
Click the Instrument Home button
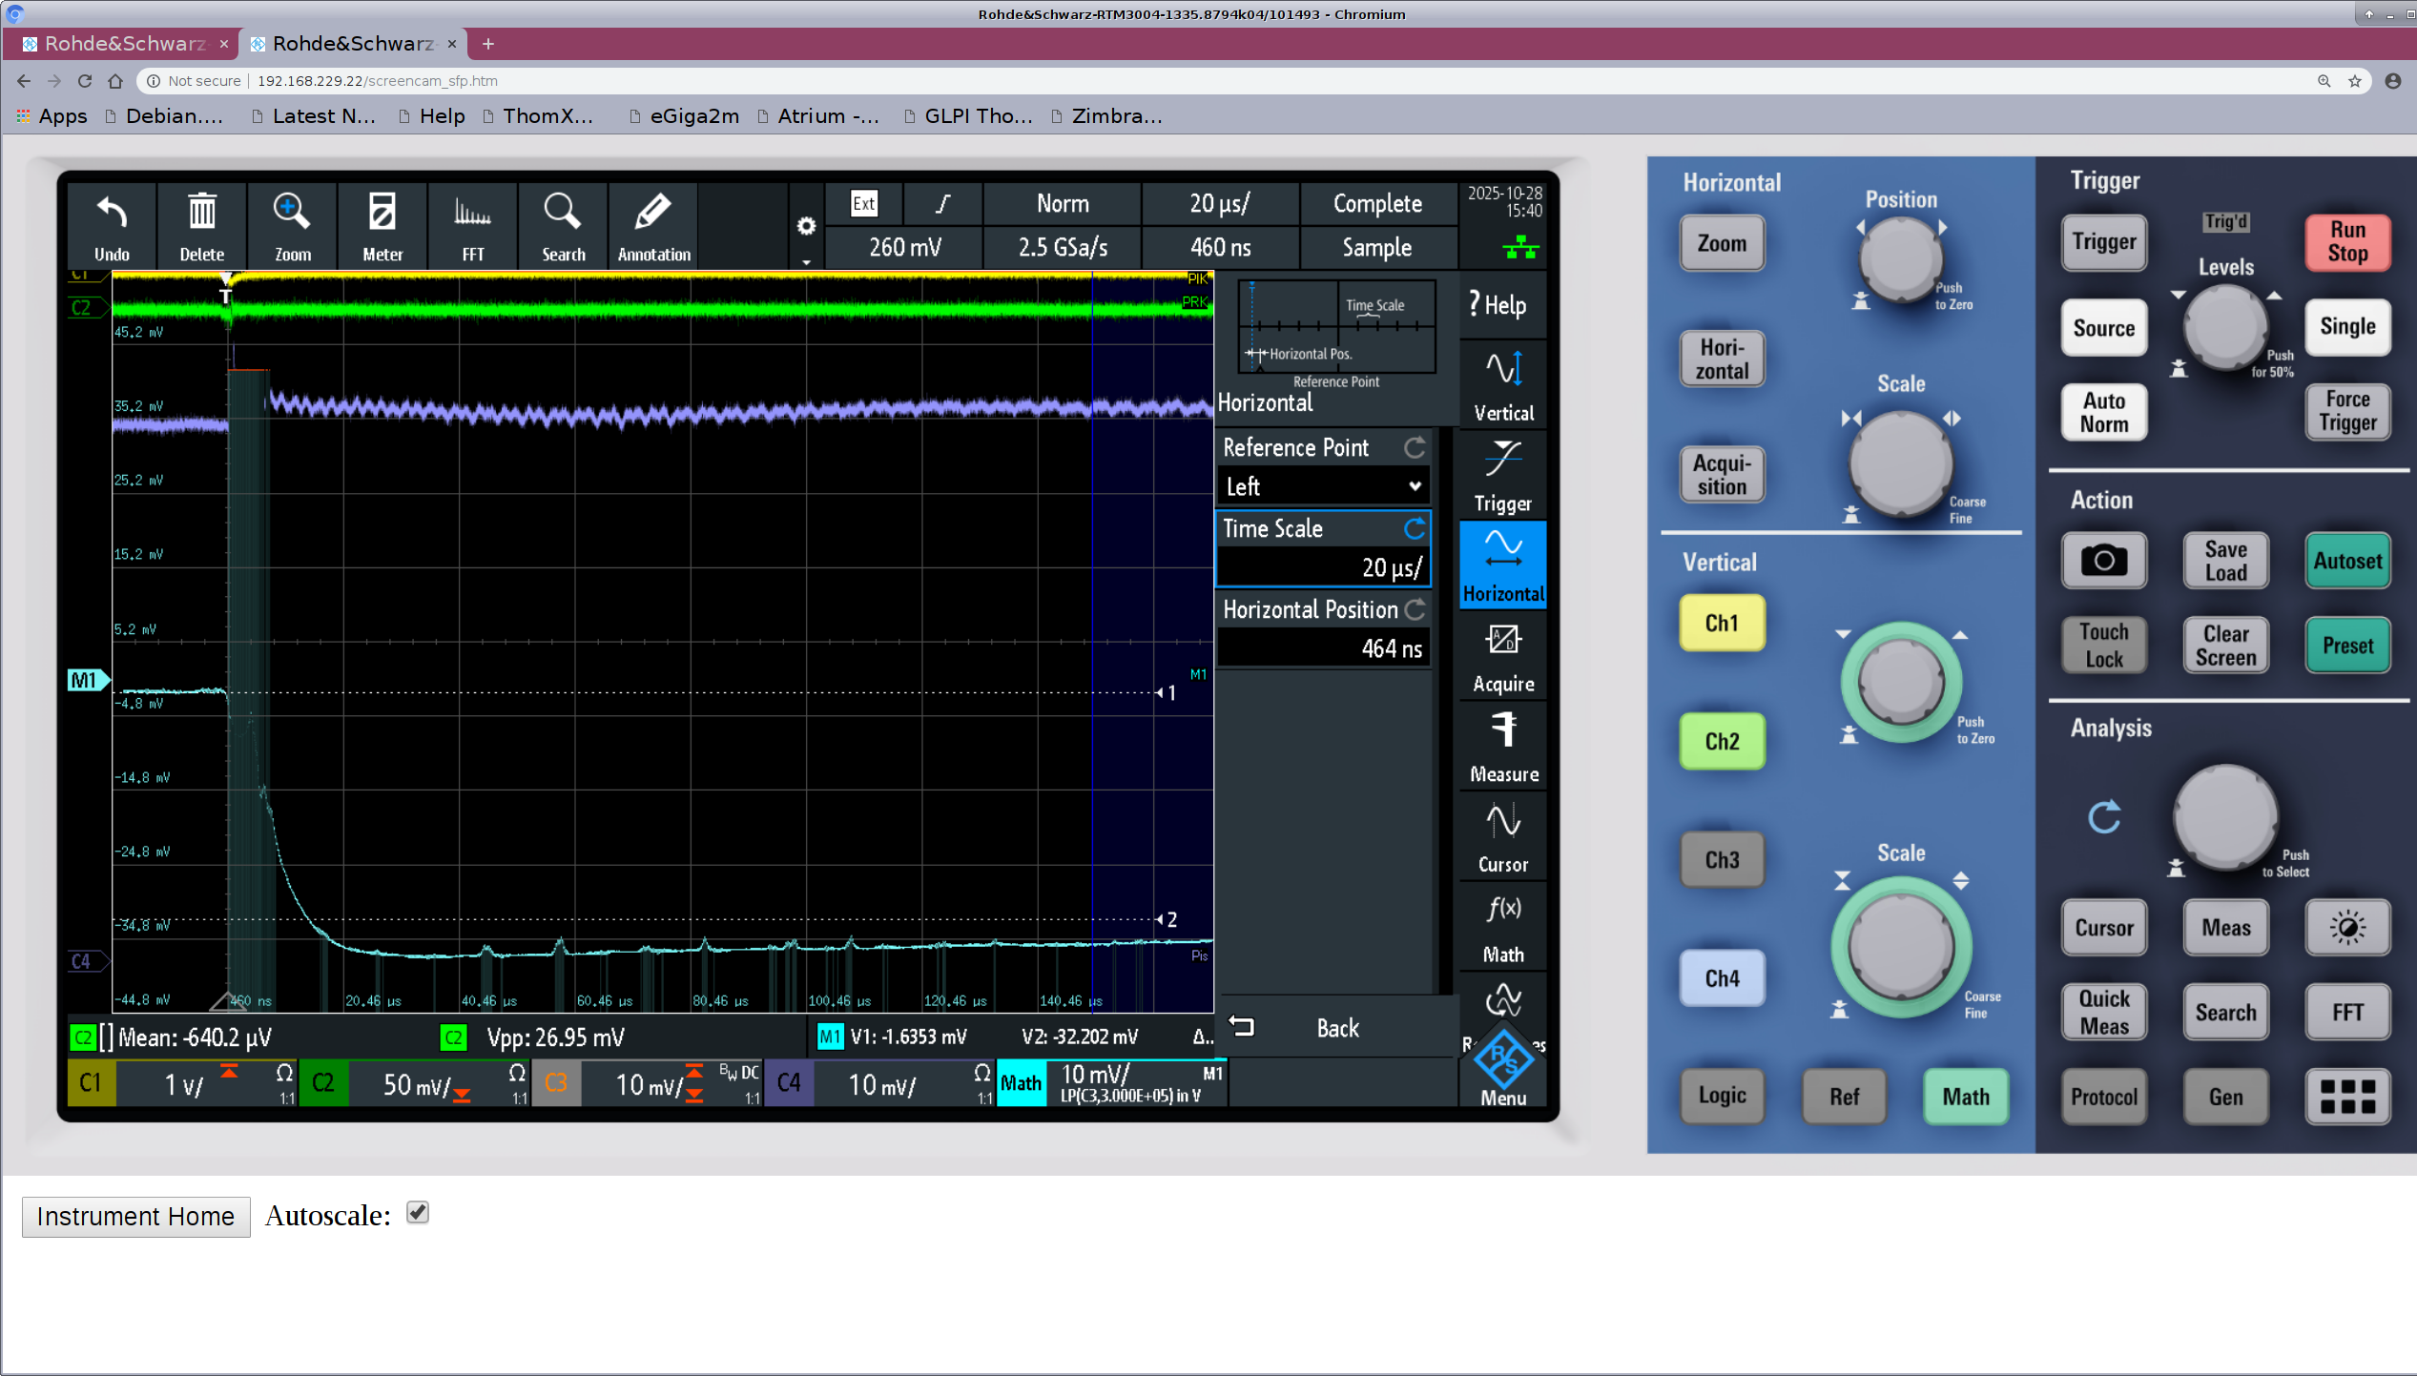point(135,1216)
